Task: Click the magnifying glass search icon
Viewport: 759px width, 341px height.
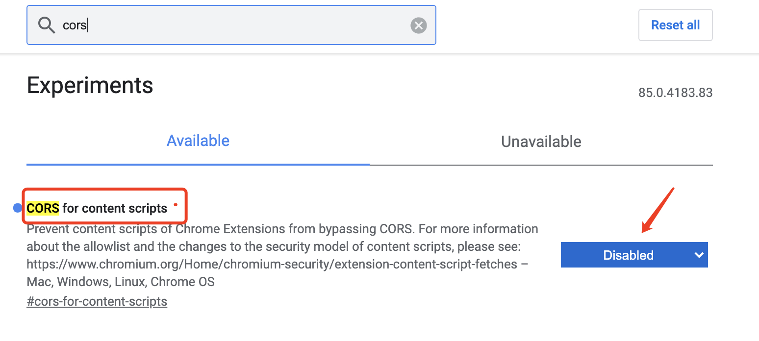Action: point(47,25)
